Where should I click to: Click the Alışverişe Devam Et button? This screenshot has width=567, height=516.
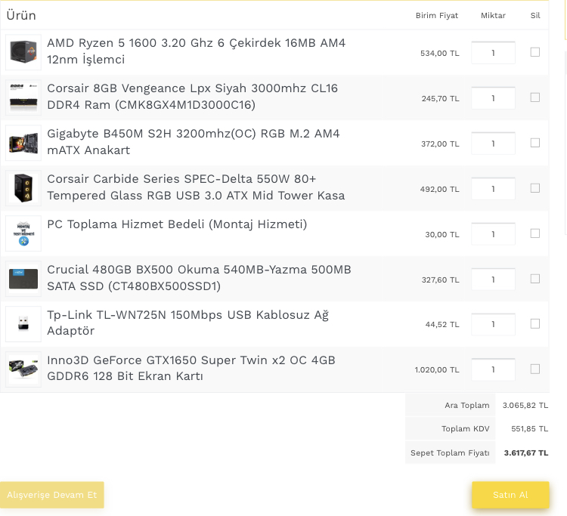(52, 495)
